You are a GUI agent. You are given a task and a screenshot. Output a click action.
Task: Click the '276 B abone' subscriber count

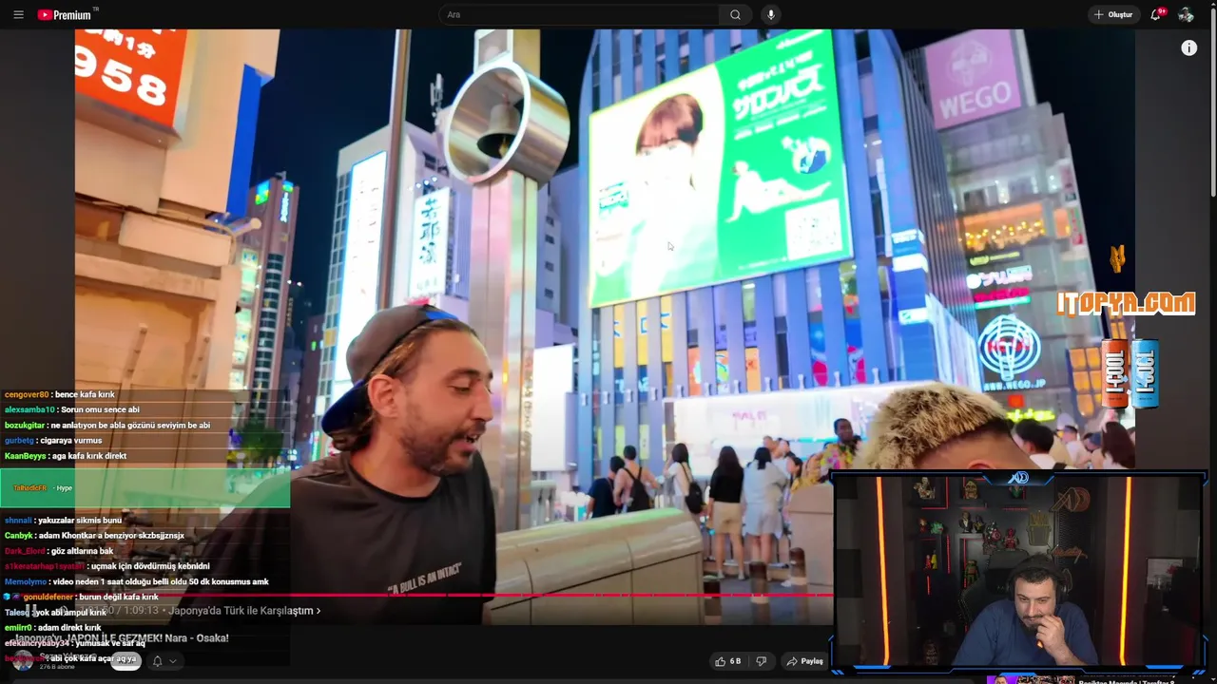(x=57, y=667)
